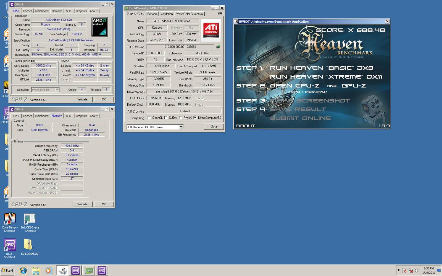
Task: Click the Core Voltage value 1.480 V
Action: pos(77,34)
